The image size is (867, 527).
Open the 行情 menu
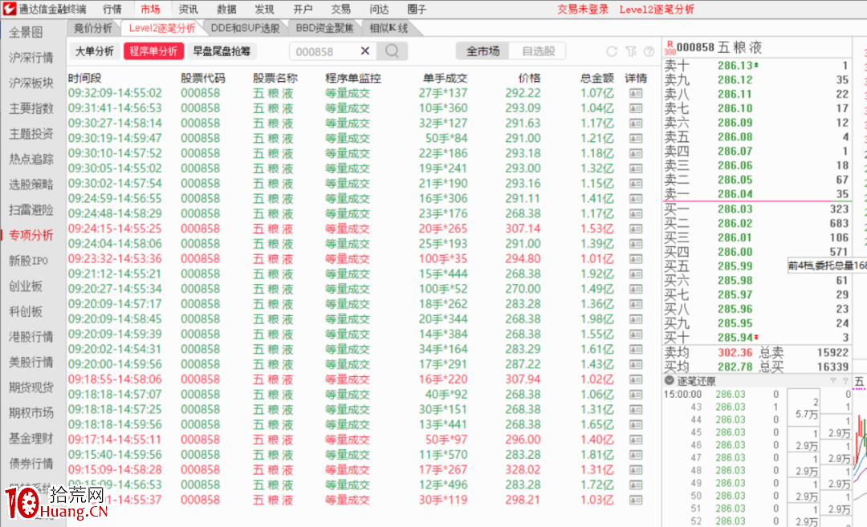[112, 10]
